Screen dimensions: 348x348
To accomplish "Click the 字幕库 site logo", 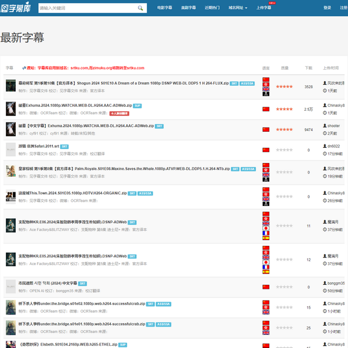I will tap(16, 8).
